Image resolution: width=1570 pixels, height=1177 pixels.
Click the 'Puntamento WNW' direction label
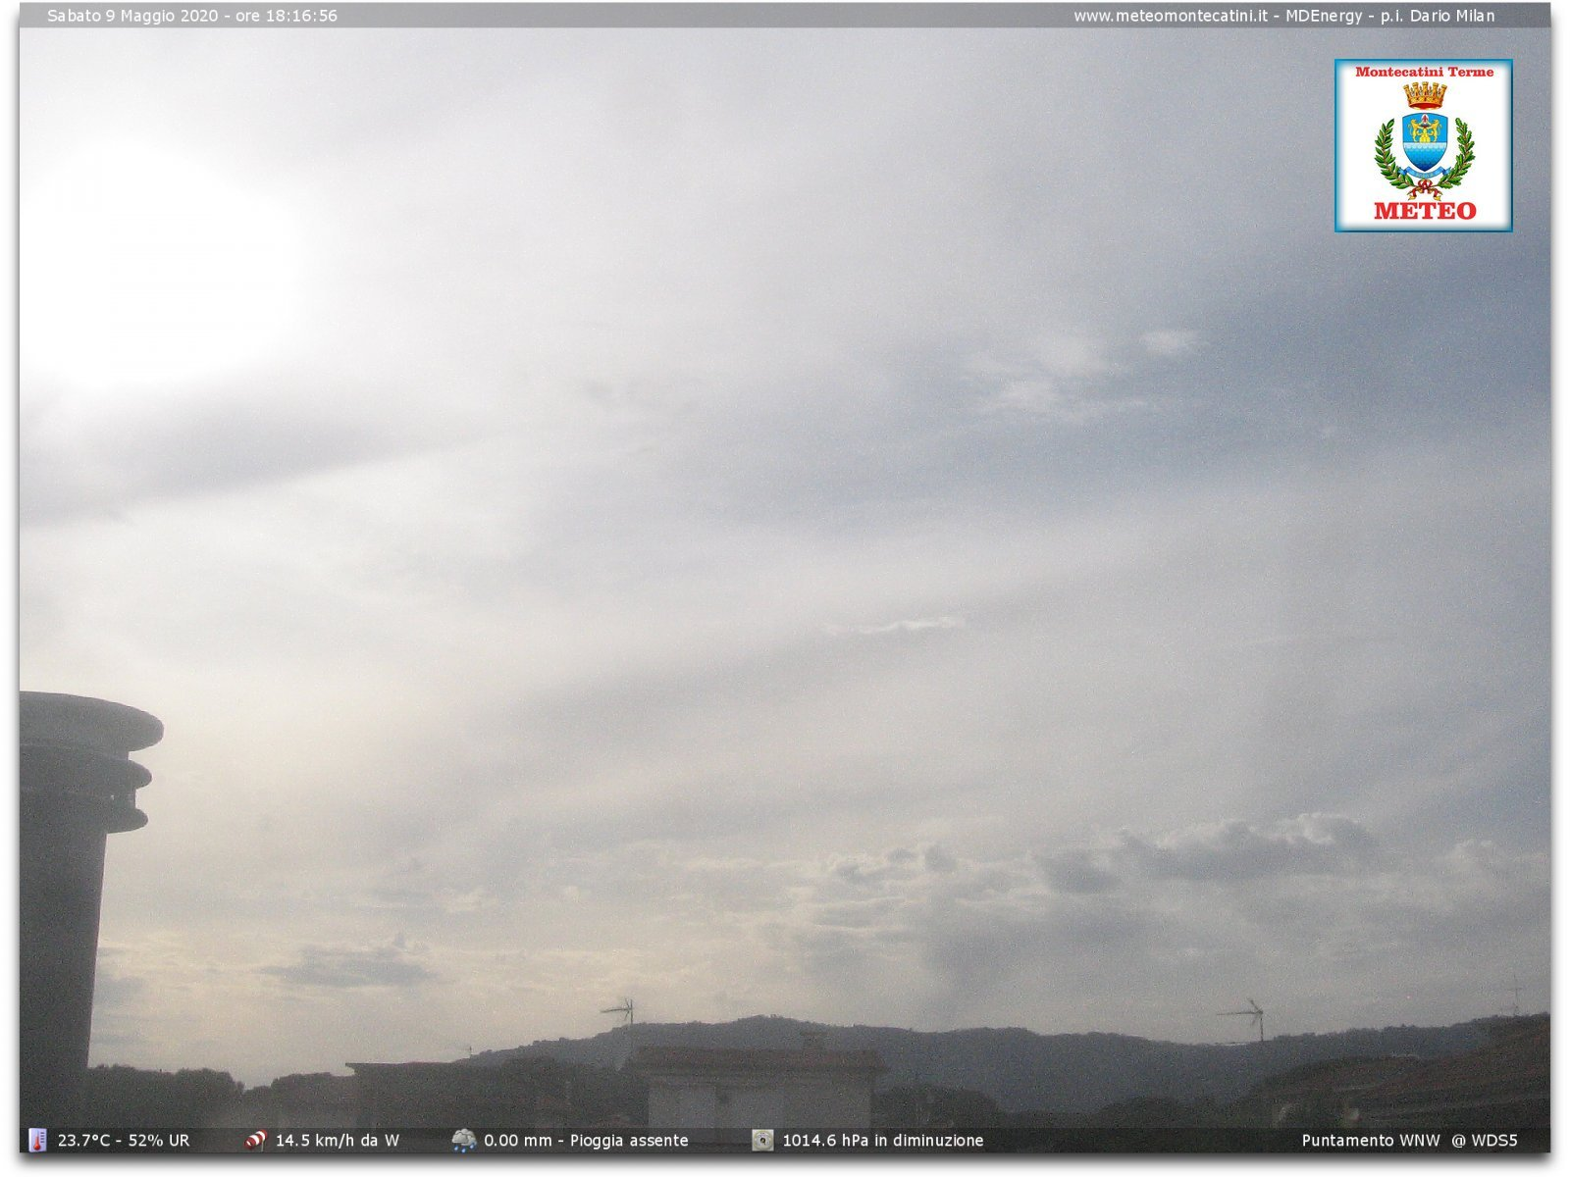[1371, 1141]
